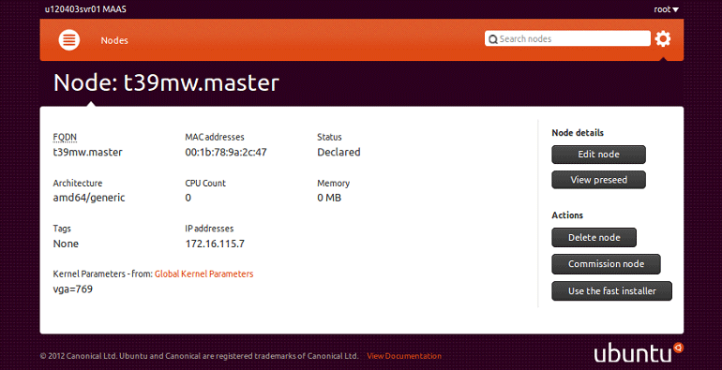
Task: Click the u120403svr01 MAAS title
Action: 85,9
